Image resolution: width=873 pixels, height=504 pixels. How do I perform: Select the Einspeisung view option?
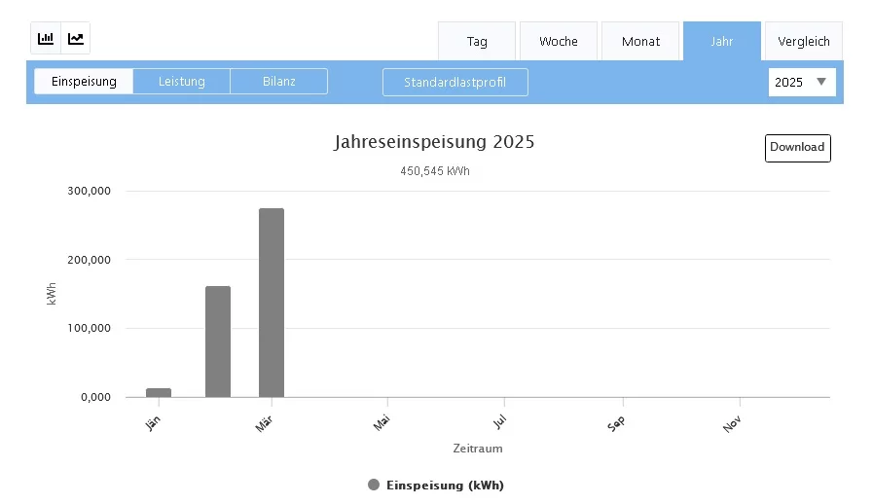pyautogui.click(x=84, y=82)
